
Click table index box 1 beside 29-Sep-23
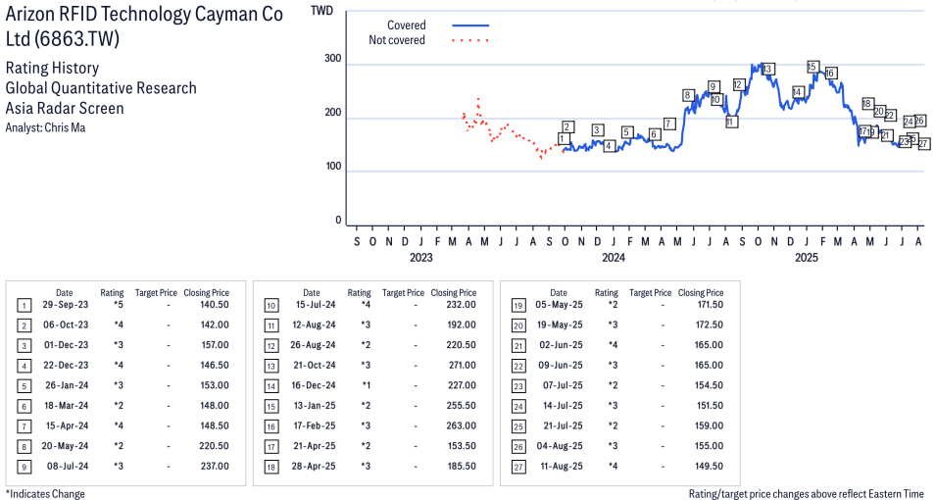click(x=24, y=306)
